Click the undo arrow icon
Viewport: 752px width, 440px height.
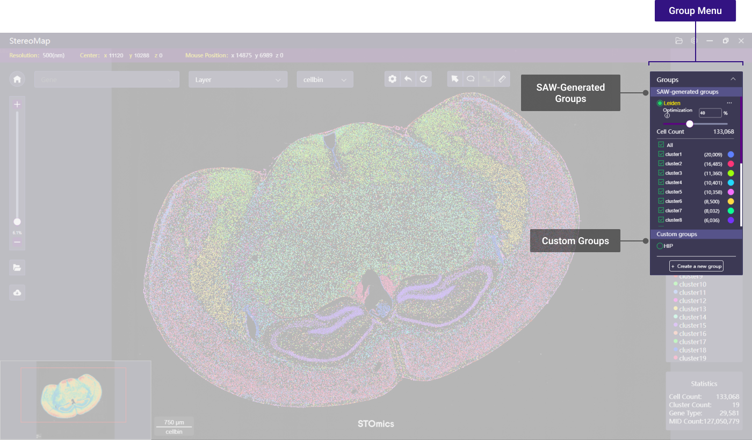(408, 79)
